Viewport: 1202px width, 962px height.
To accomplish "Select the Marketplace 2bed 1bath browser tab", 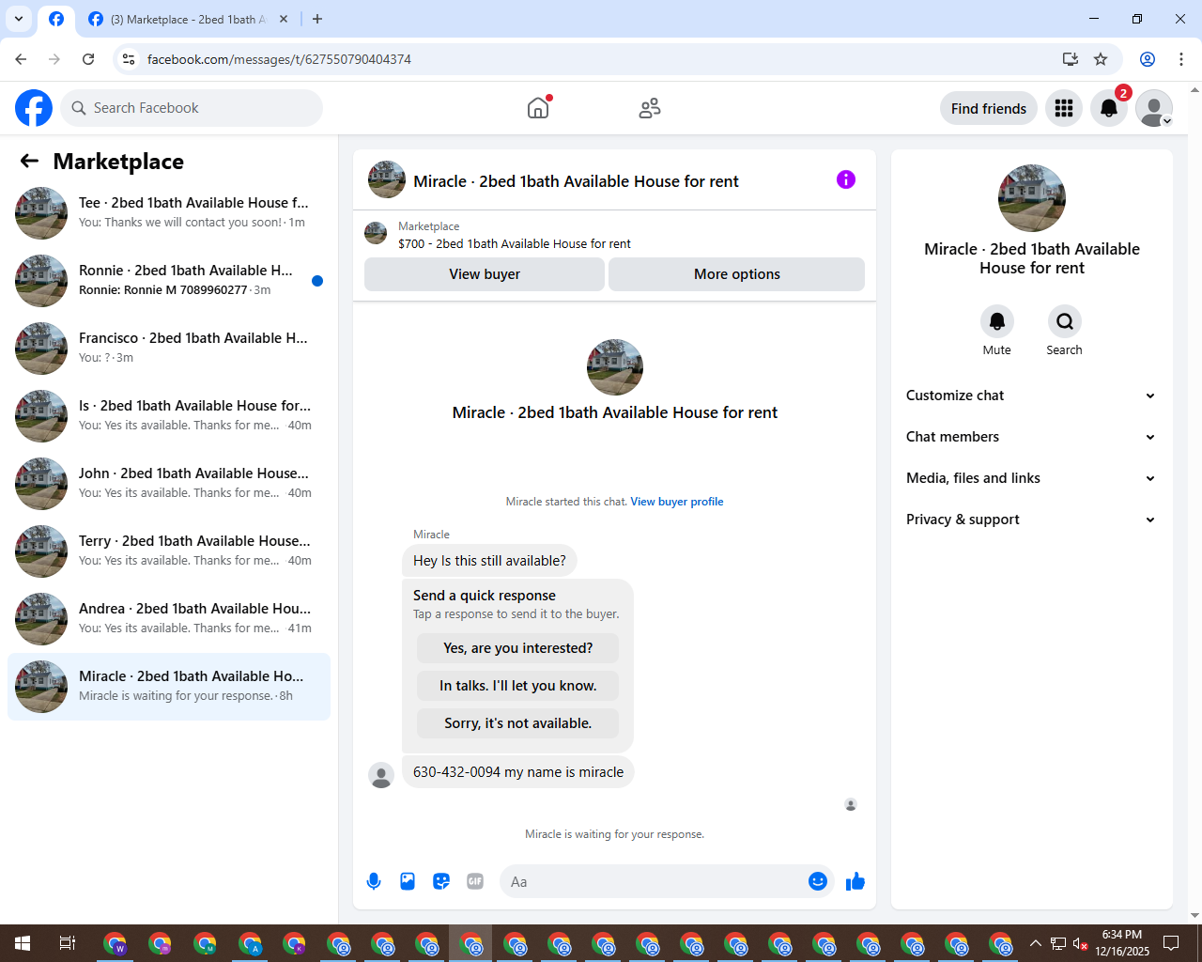I will pos(186,19).
